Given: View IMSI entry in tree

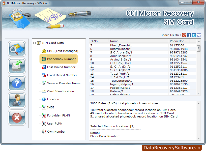Looking at the screenshot, I should point(50,107).
